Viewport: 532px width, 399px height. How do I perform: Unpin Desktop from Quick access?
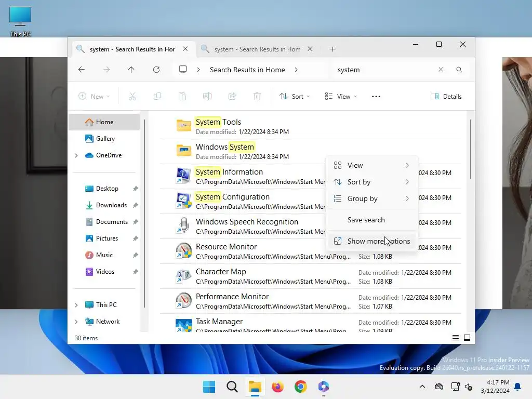(136, 189)
